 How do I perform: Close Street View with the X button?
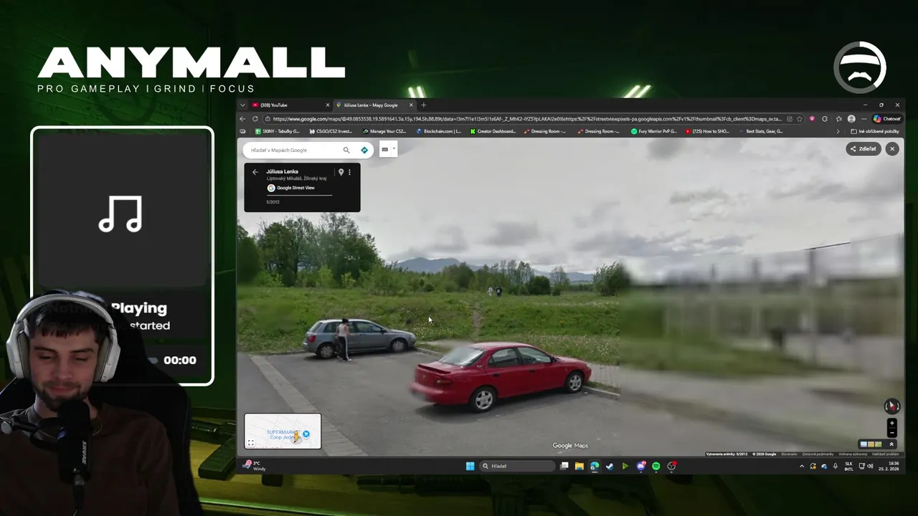coord(891,149)
